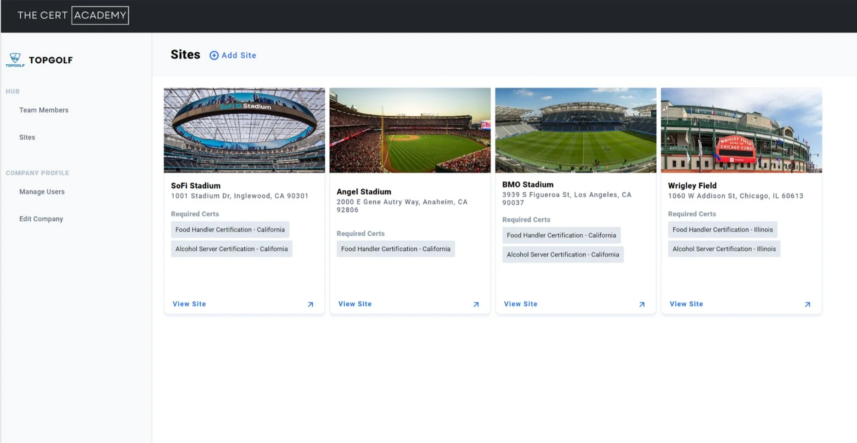Click the SoFi Stadium title
The width and height of the screenshot is (857, 443).
click(196, 186)
